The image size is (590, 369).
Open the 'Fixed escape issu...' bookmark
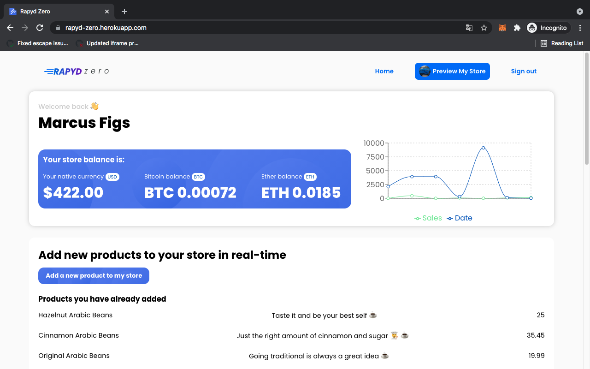[x=37, y=43]
